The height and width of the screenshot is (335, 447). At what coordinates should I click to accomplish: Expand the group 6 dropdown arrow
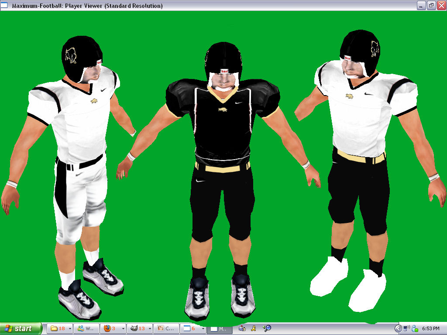[203, 328]
